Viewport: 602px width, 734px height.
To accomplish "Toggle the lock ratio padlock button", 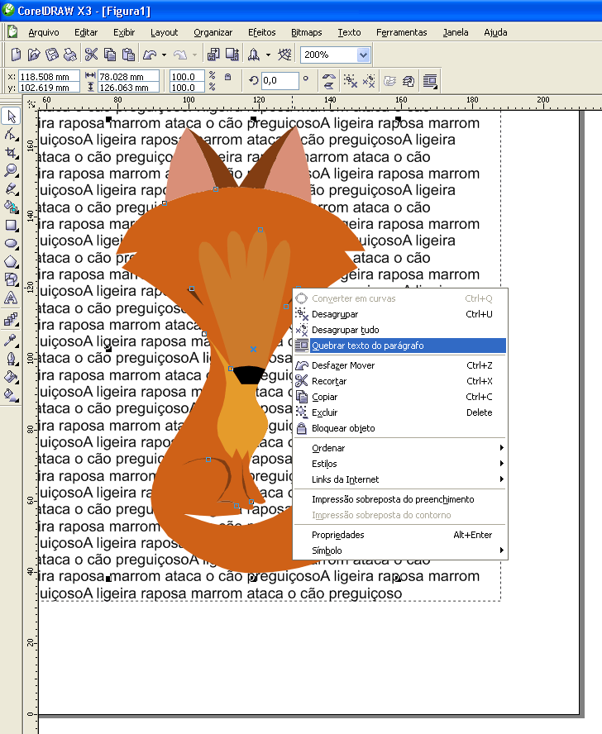I will point(227,76).
